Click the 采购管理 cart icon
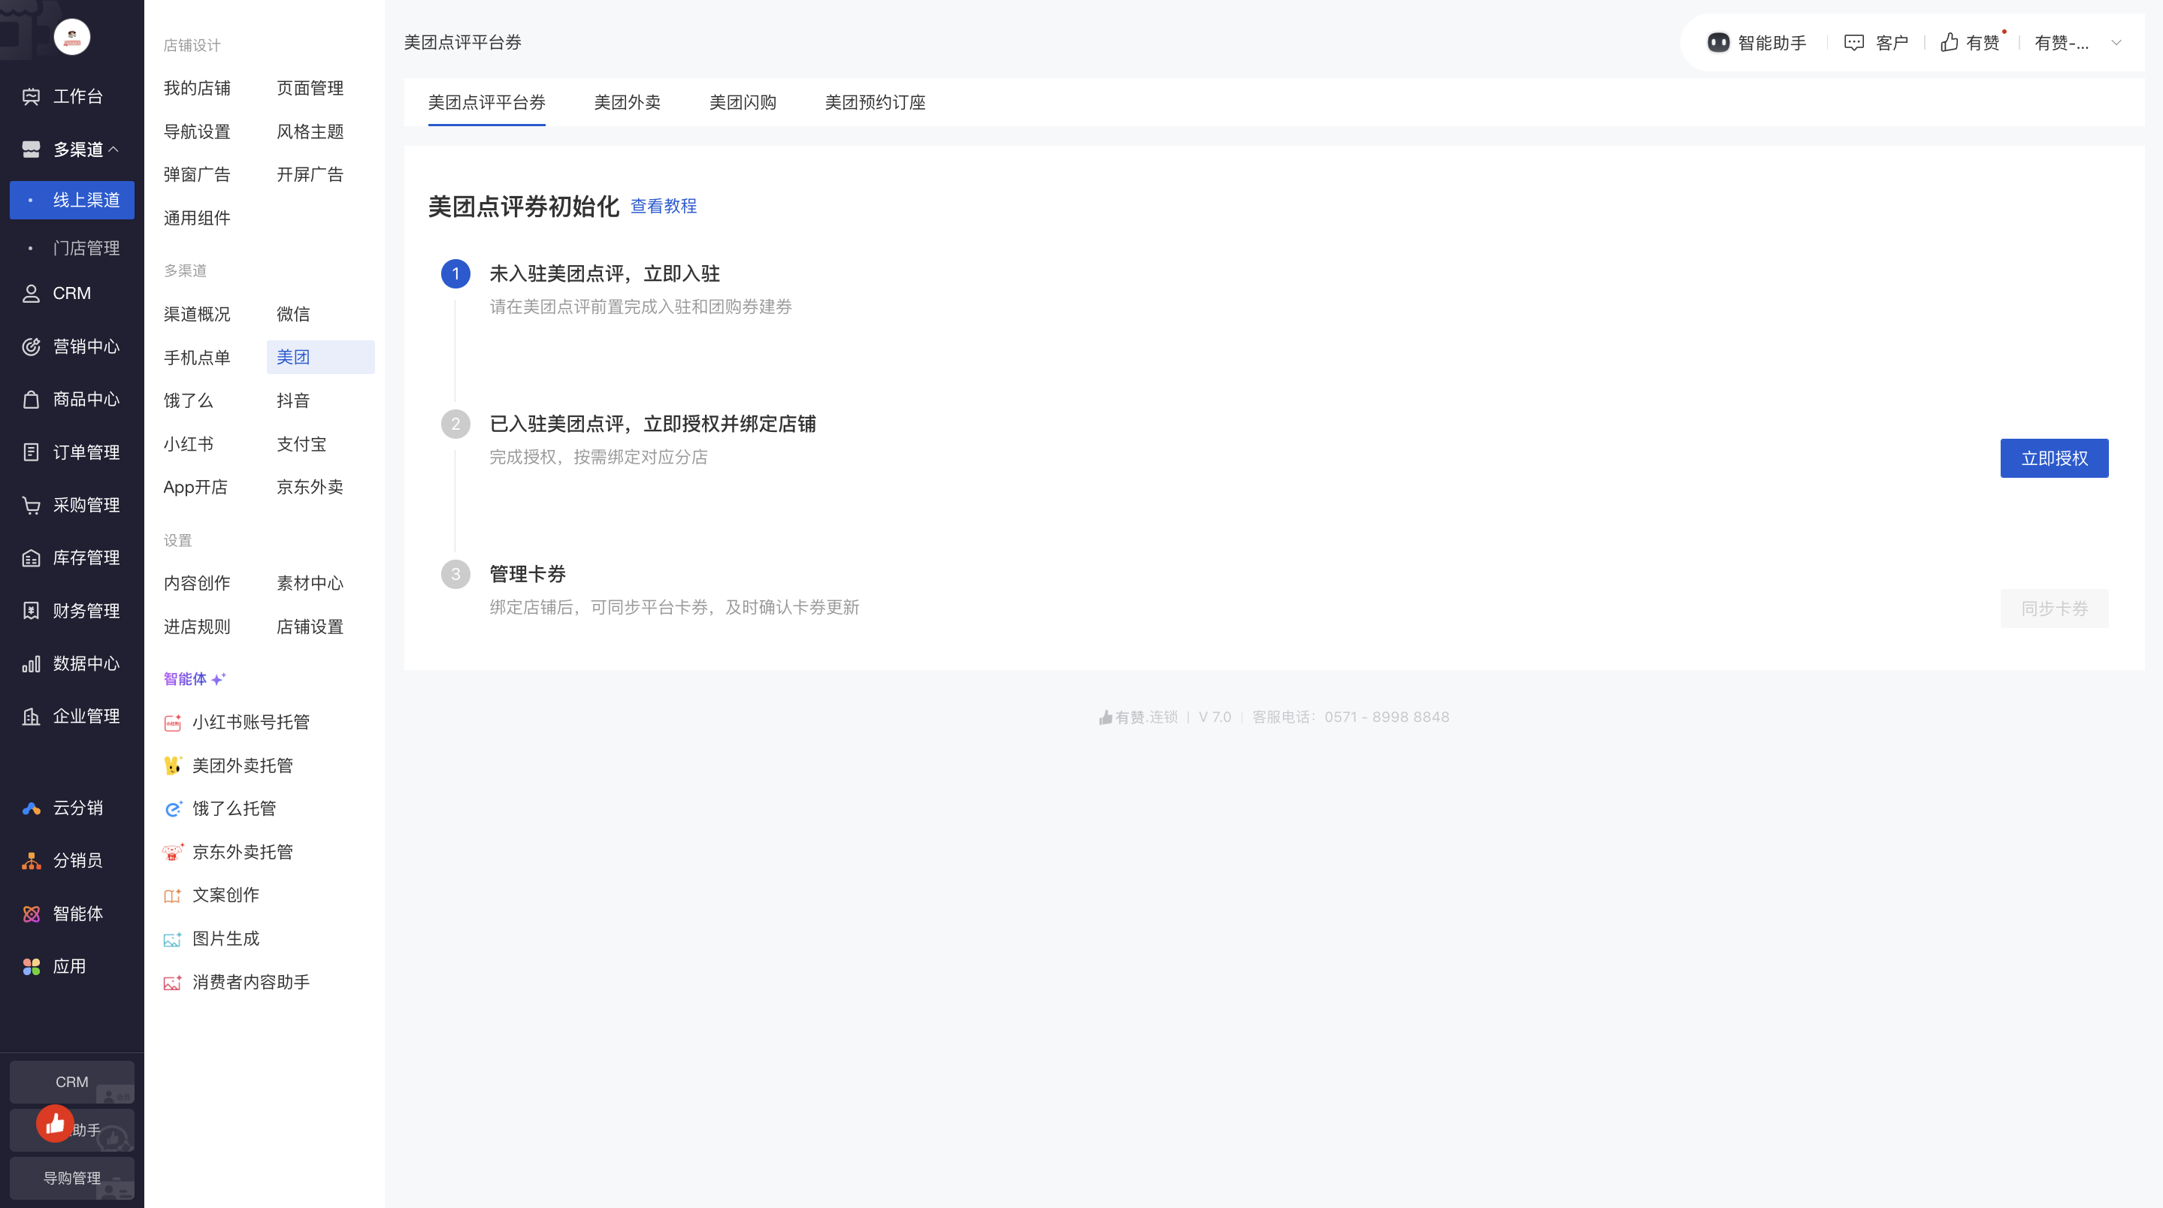 coord(31,506)
